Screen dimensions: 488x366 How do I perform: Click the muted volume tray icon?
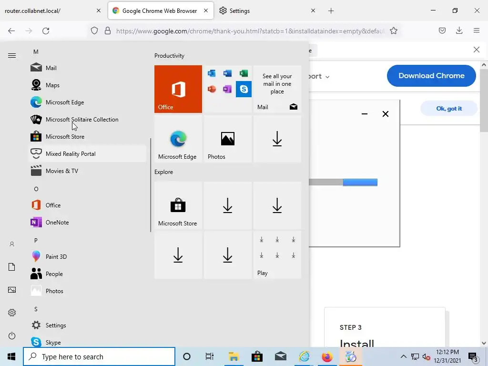tap(427, 356)
